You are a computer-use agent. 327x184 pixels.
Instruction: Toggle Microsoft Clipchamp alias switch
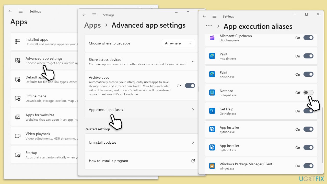coord(308,38)
